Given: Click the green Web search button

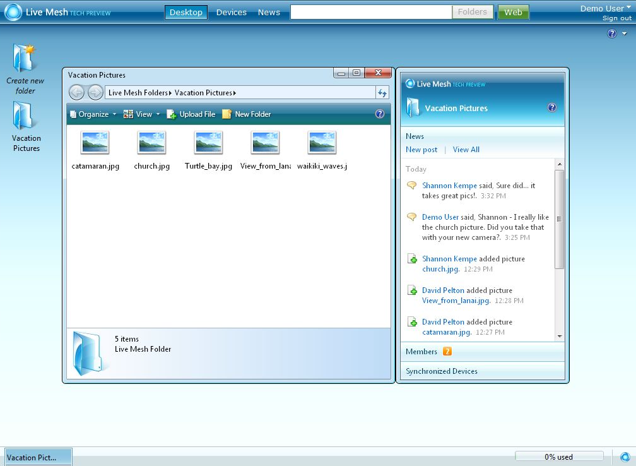Looking at the screenshot, I should 513,12.
